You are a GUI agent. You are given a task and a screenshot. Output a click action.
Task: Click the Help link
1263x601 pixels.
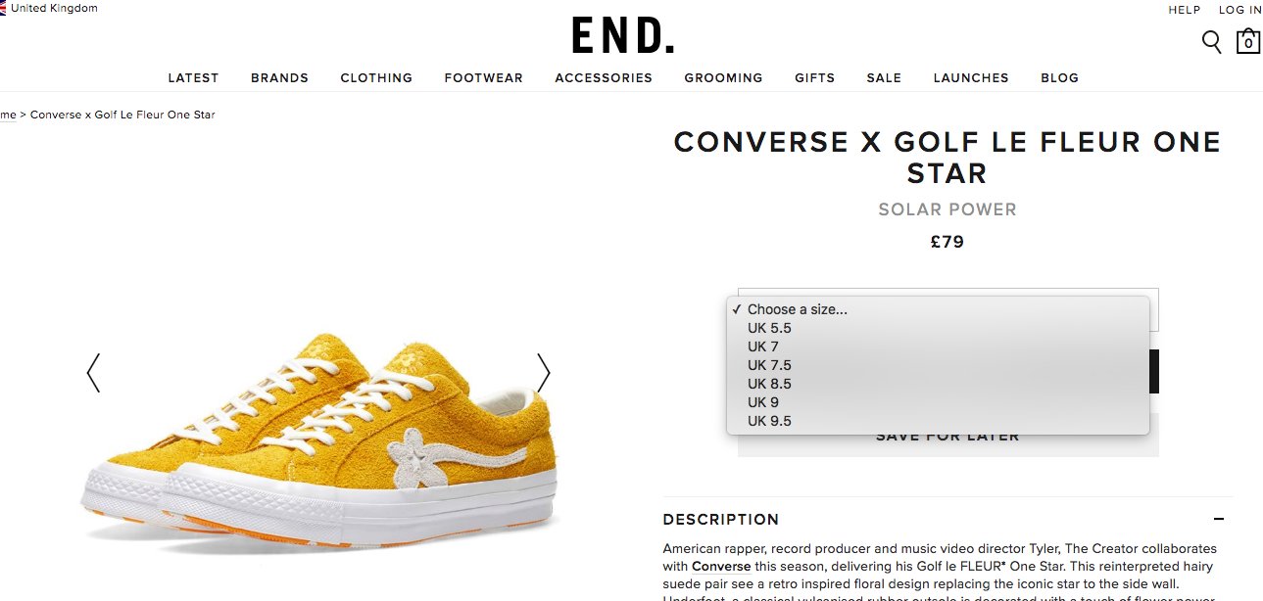(1185, 10)
